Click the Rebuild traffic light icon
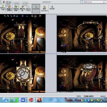The height and width of the screenshot is (107, 107). point(4,2)
